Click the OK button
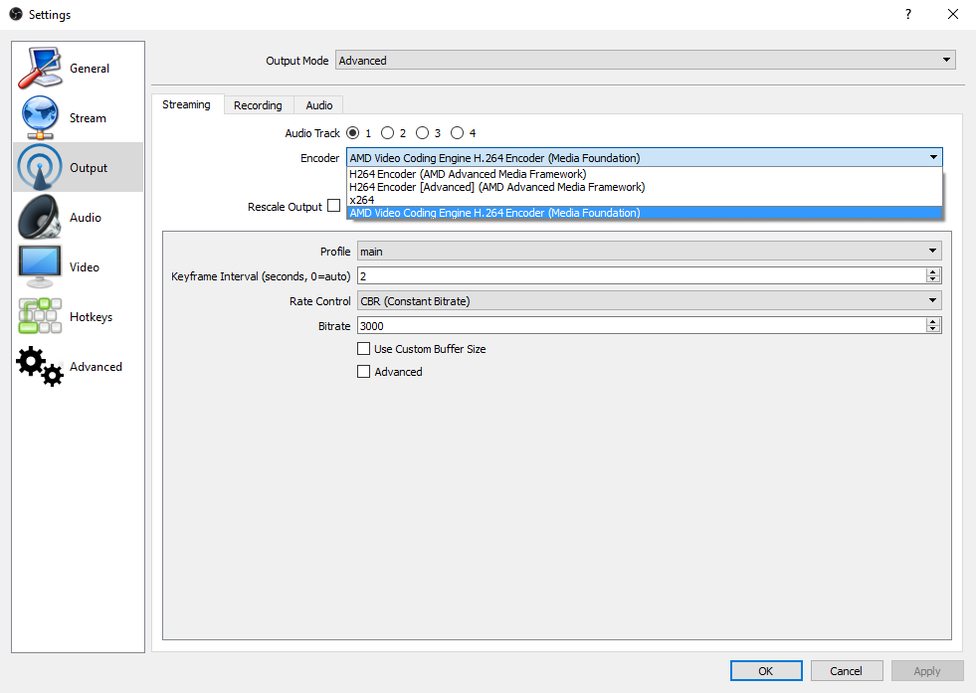 click(x=766, y=670)
